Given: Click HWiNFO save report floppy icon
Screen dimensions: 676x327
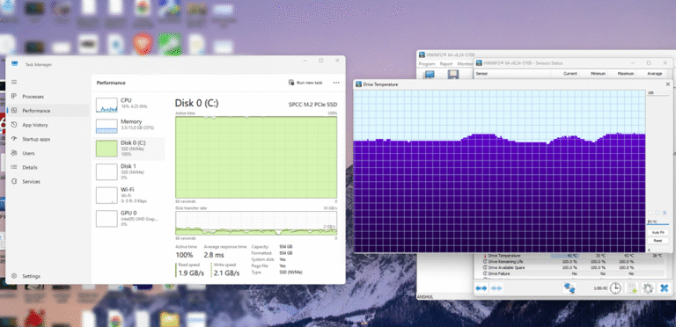Looking at the screenshot, I should click(x=452, y=75).
